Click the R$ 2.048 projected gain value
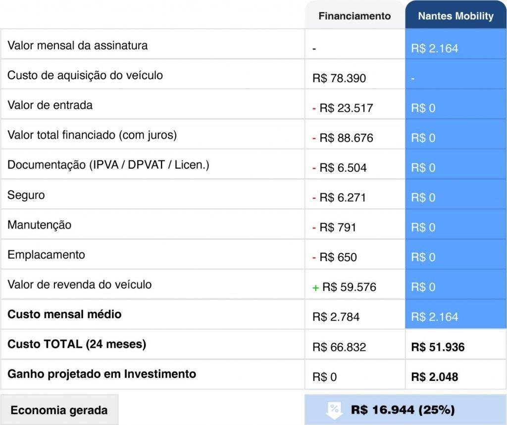This screenshot has height=425, width=507. click(x=434, y=377)
